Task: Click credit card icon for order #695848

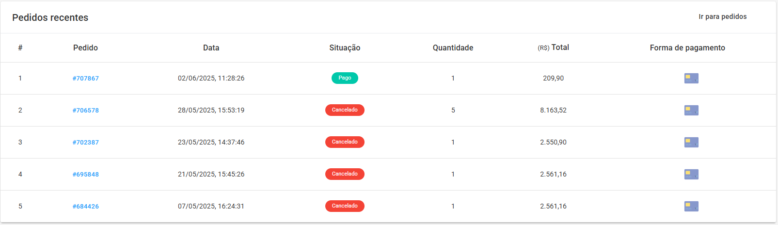Action: click(x=691, y=174)
